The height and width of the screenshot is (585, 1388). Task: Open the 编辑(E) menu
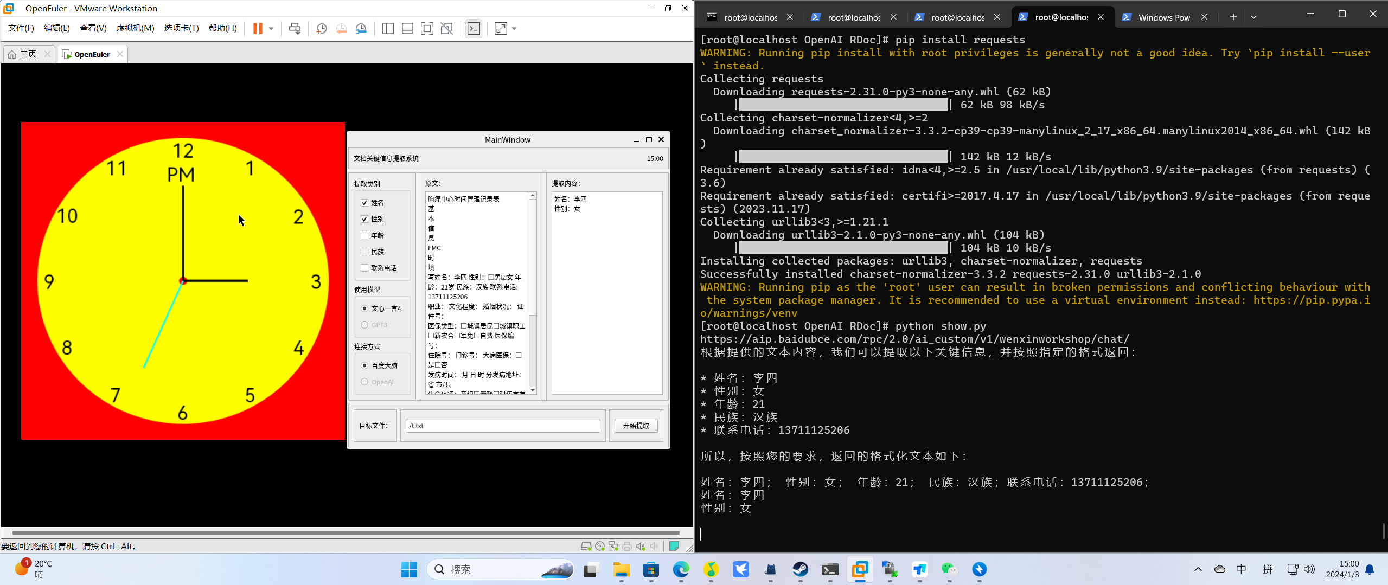coord(56,28)
